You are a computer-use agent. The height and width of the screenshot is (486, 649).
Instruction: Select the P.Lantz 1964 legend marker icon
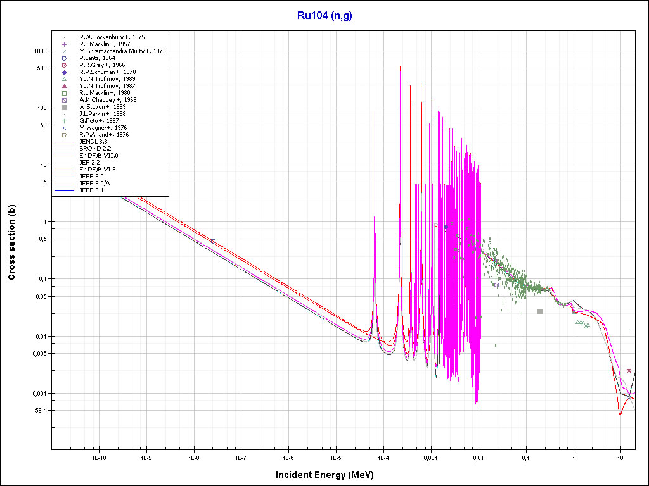point(65,58)
